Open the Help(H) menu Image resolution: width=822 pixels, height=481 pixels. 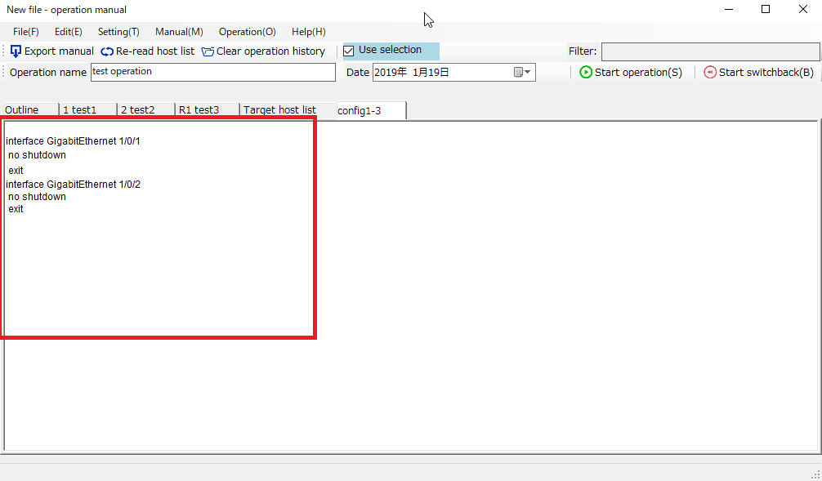pyautogui.click(x=308, y=32)
